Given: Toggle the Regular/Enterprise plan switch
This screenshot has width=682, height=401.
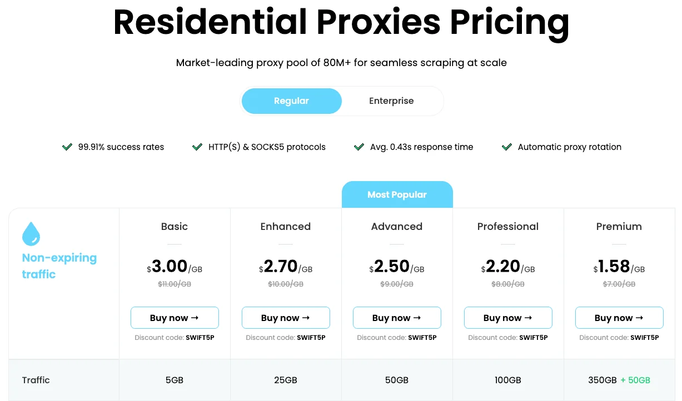Looking at the screenshot, I should tap(342, 101).
